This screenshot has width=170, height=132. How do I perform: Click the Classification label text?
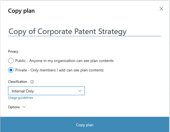pos(17,82)
